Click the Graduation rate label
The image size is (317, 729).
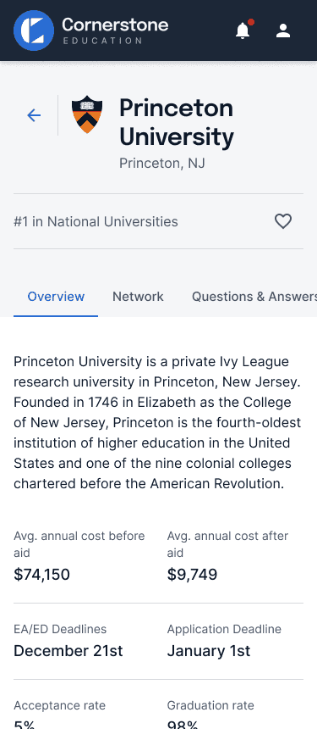point(210,705)
